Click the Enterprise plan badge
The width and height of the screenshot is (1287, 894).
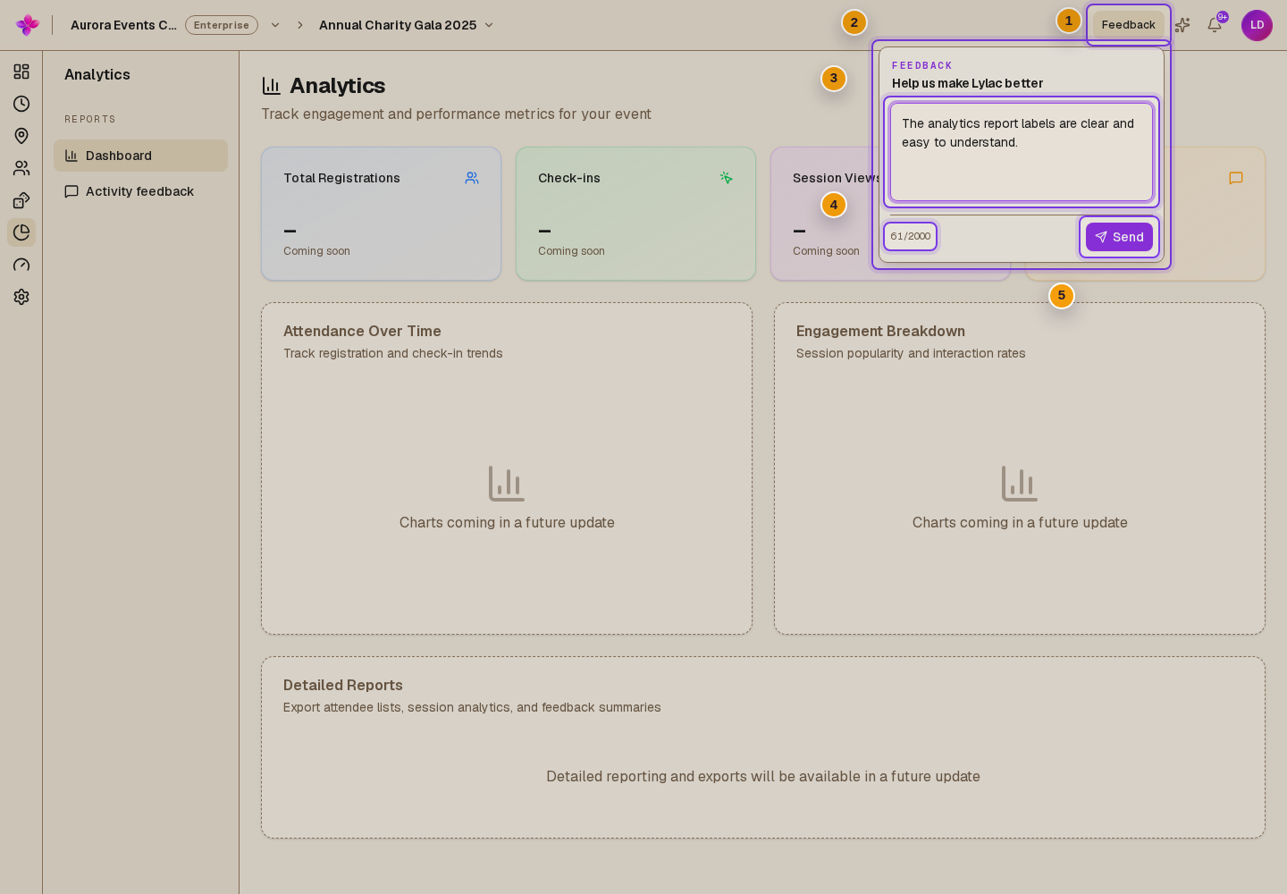click(222, 25)
